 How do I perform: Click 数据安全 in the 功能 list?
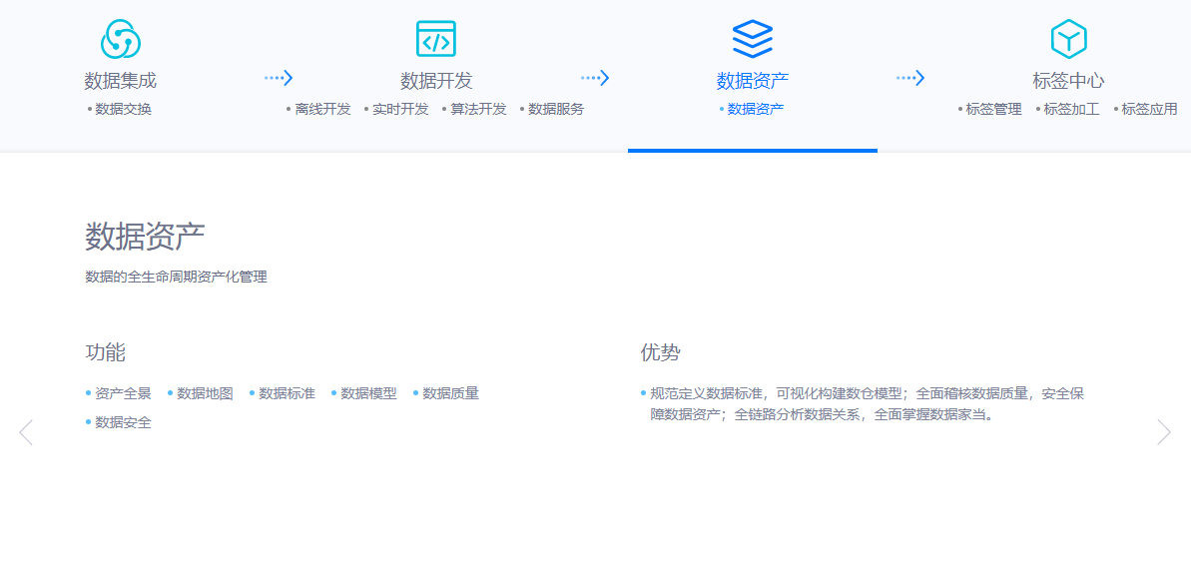click(x=123, y=422)
